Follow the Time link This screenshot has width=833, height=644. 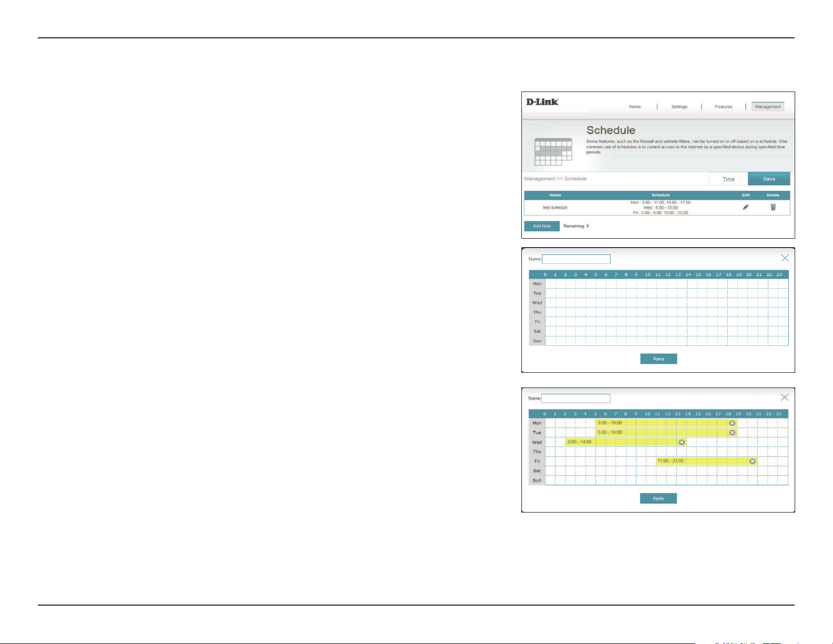click(728, 179)
